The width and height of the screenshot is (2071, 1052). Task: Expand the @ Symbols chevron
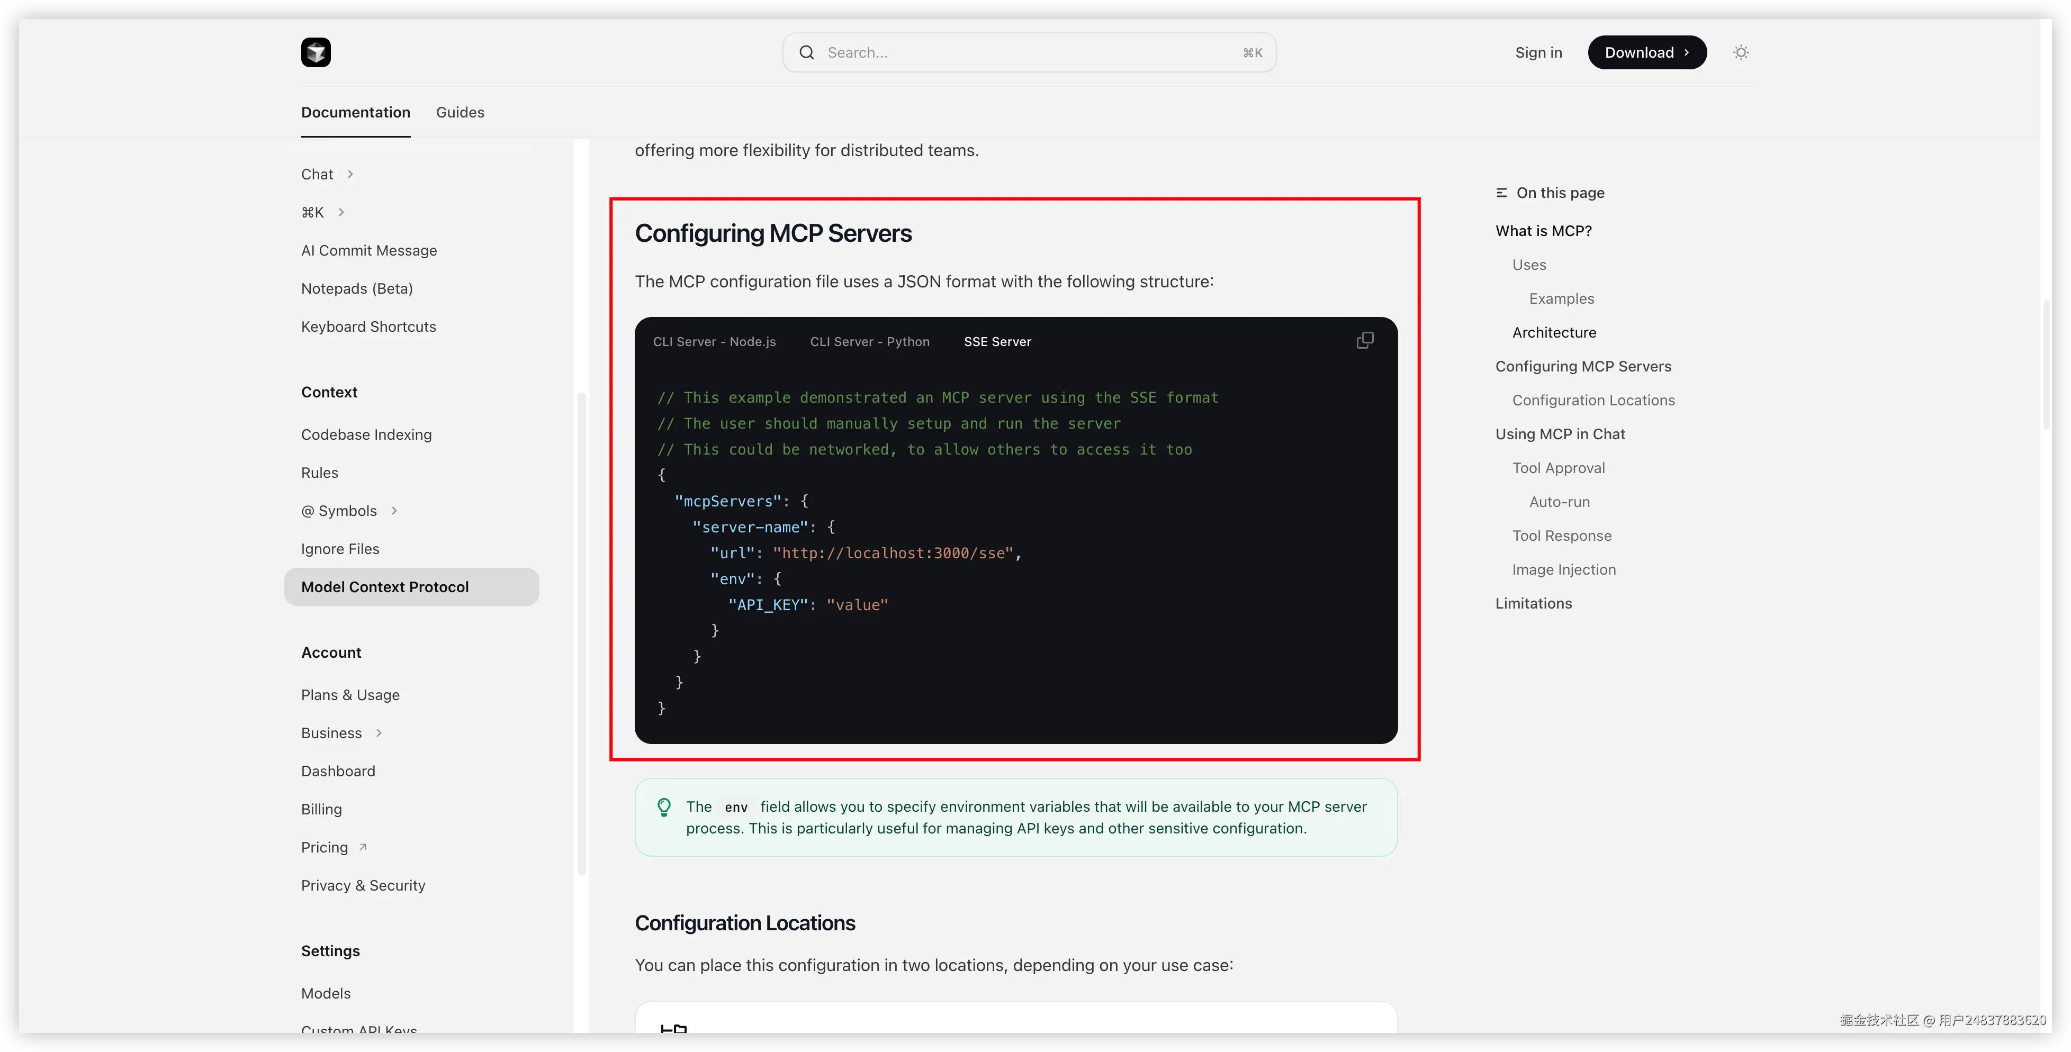394,511
